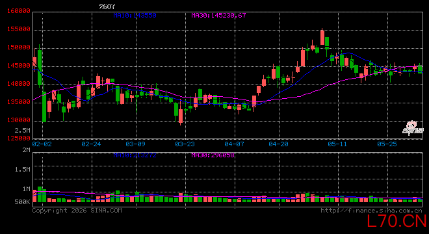Click the 500K volume axis label
The image size is (429, 234).
coord(23,202)
